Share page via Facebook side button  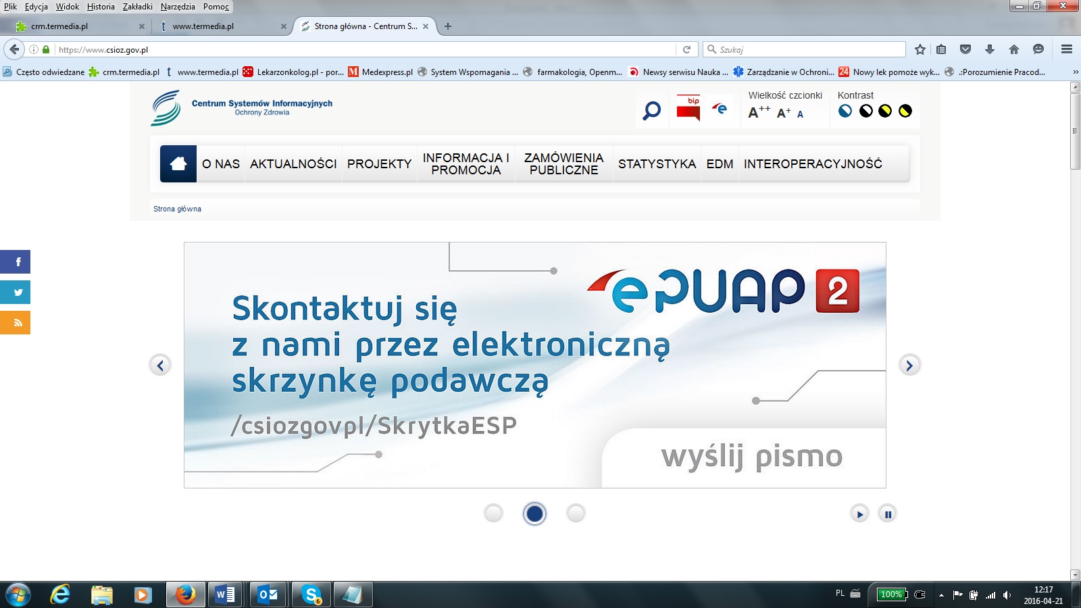click(16, 261)
